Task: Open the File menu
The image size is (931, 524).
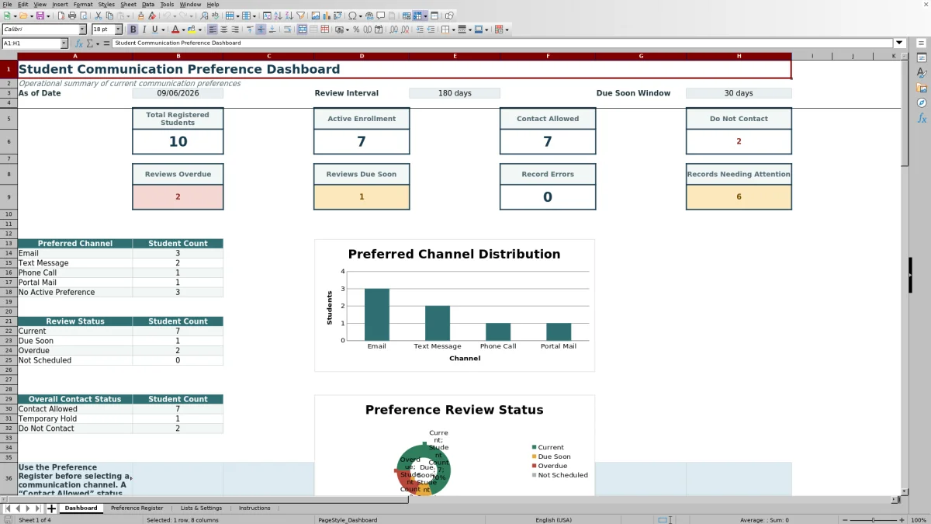Action: point(6,4)
